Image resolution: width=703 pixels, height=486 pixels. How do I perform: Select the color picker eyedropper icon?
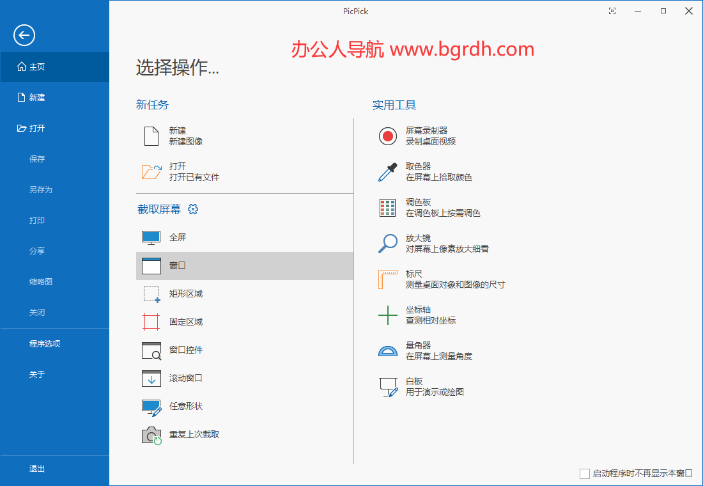[388, 171]
